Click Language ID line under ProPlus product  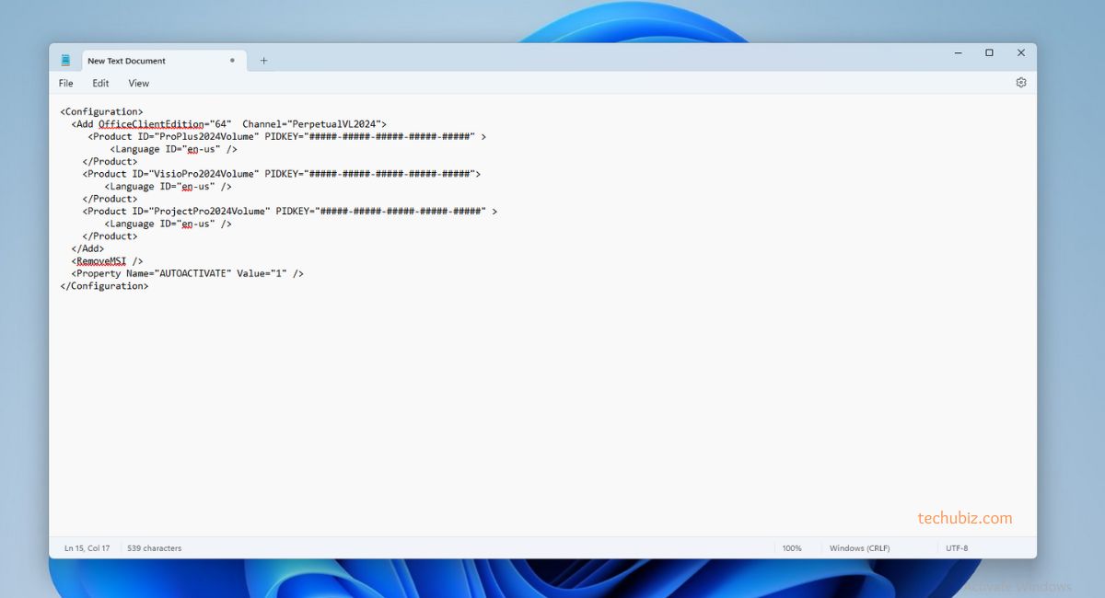click(x=174, y=149)
